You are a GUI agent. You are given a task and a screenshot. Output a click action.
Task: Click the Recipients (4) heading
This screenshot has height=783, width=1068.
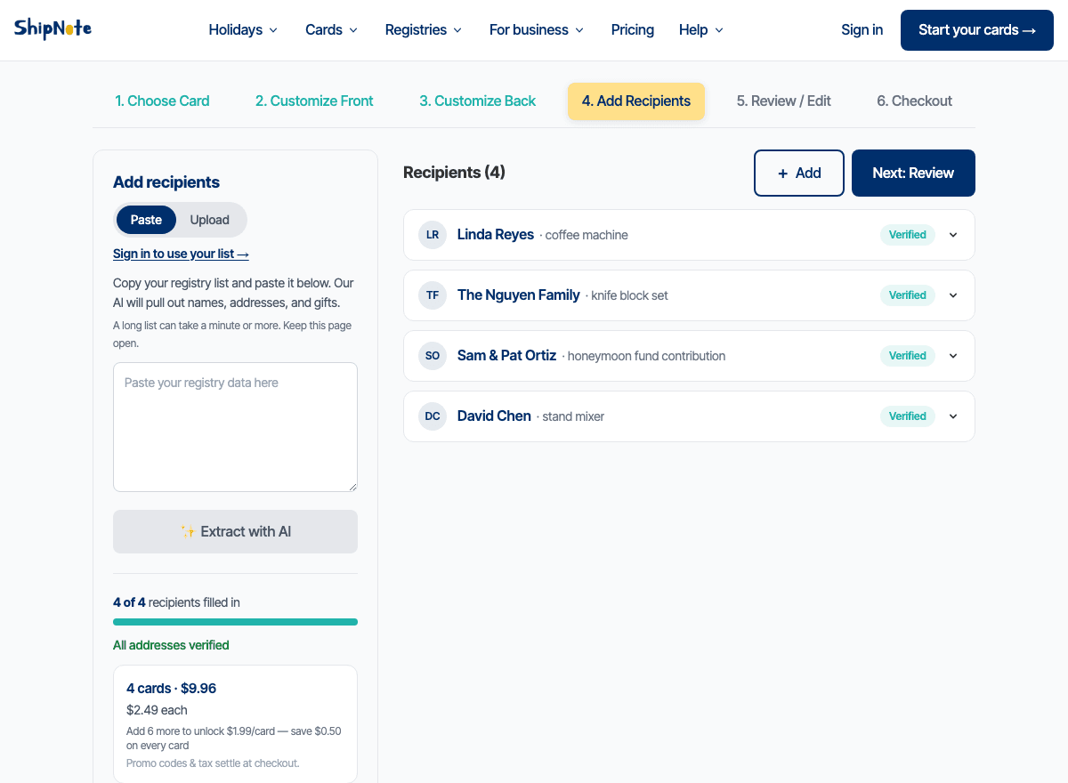point(454,173)
